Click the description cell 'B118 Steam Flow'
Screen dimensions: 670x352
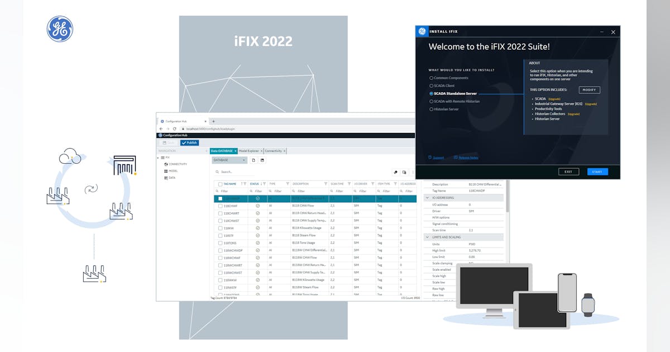(304, 235)
